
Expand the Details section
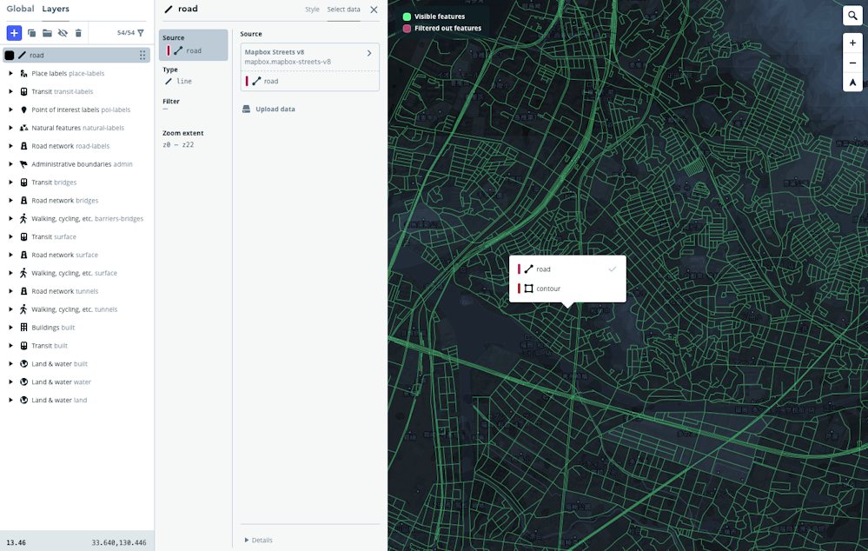[259, 540]
